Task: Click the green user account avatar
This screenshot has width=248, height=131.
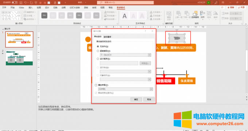Action: (x=209, y=3)
